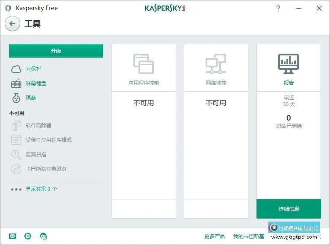This screenshot has height=245, width=330.
Task: Click the application control windows icon
Action: [x=144, y=64]
